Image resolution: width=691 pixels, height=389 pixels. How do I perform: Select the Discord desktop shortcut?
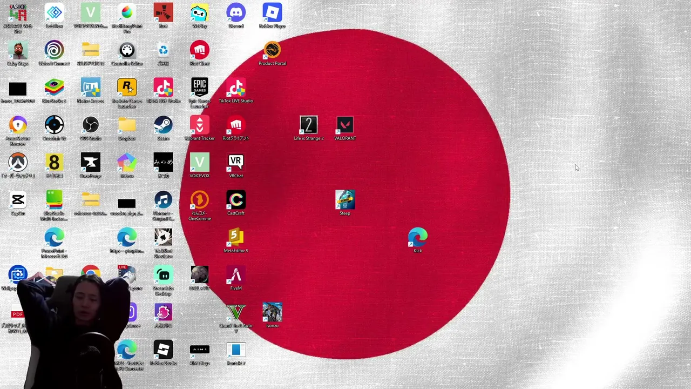pos(236,13)
